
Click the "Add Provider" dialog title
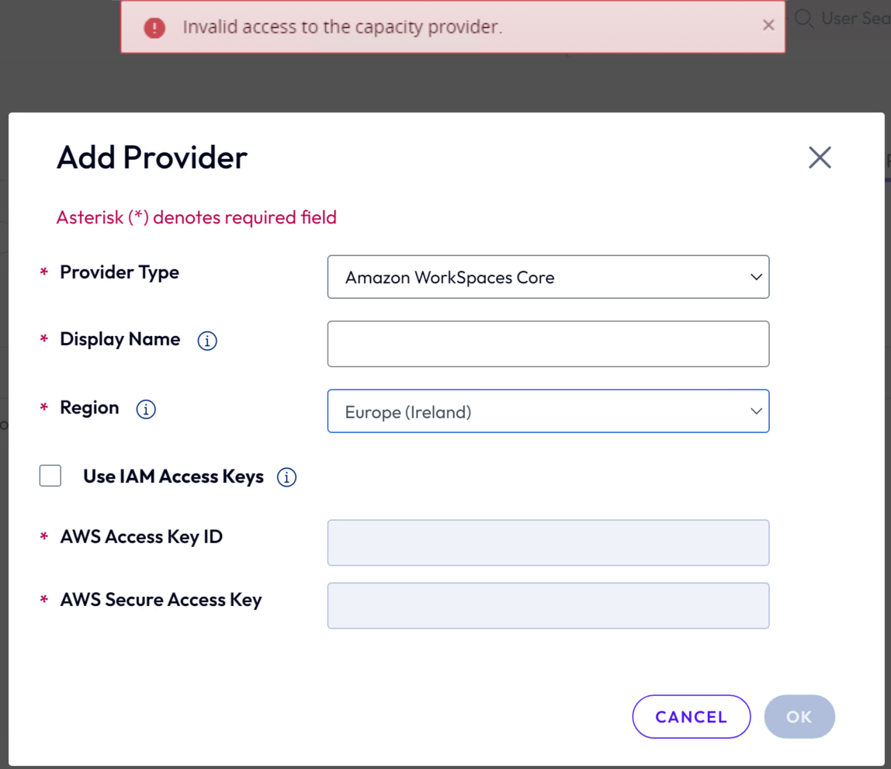pos(152,158)
